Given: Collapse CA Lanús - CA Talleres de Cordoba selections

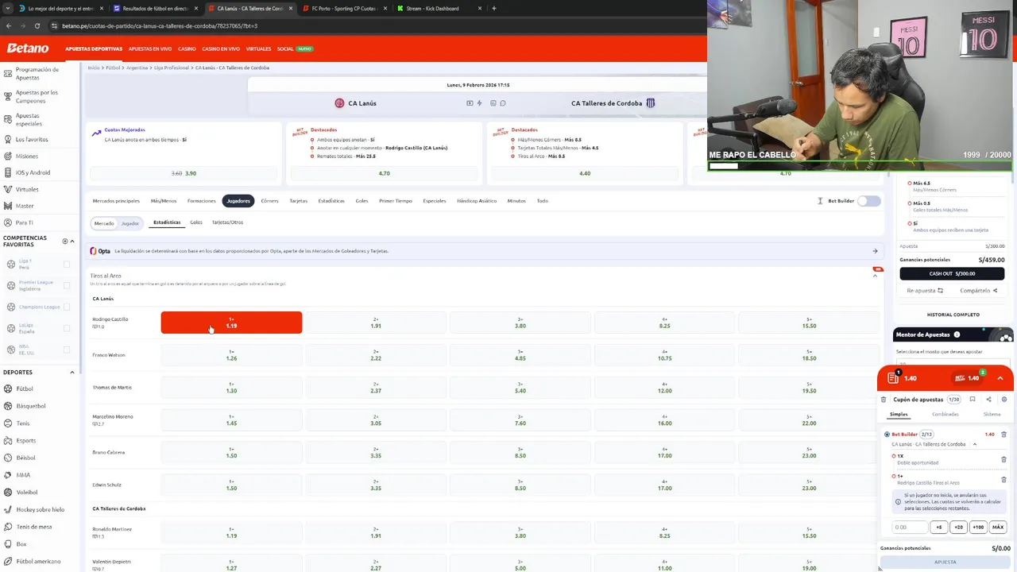Looking at the screenshot, I should tap(975, 444).
